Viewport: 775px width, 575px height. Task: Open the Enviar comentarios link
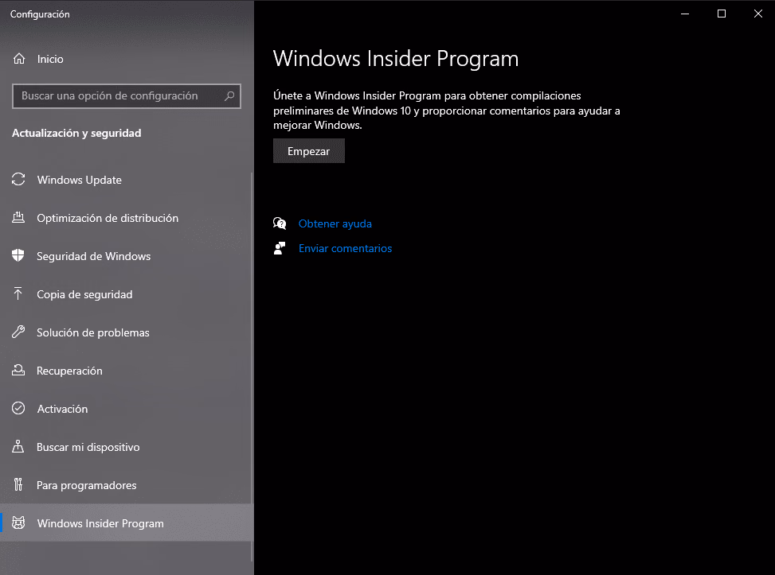(345, 248)
